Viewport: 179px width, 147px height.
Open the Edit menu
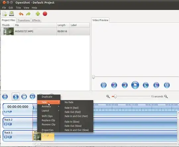11,8
